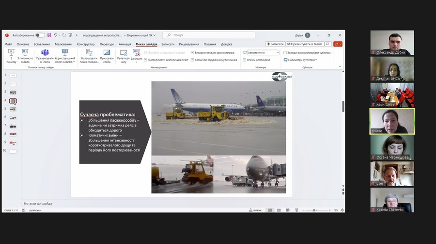Uncheck Use Timings (Використовувати хронометраж)
The width and height of the screenshot is (436, 244).
(x=192, y=52)
